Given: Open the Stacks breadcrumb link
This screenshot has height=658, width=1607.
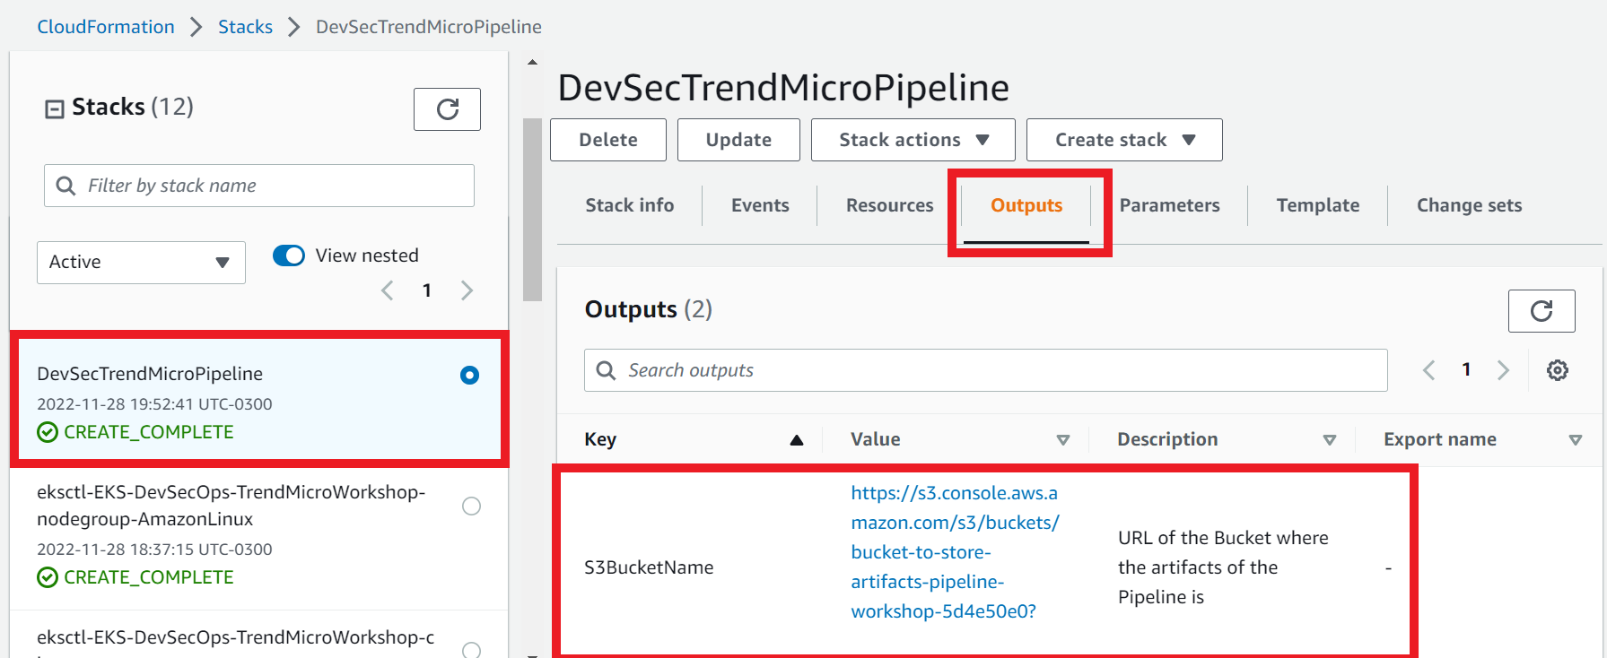Looking at the screenshot, I should tap(245, 27).
